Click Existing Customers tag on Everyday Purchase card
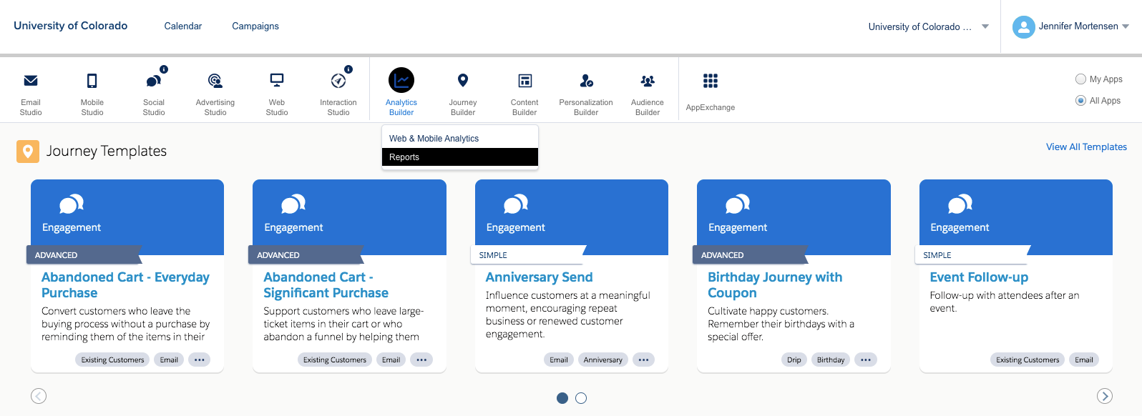The height and width of the screenshot is (416, 1142). pyautogui.click(x=112, y=360)
